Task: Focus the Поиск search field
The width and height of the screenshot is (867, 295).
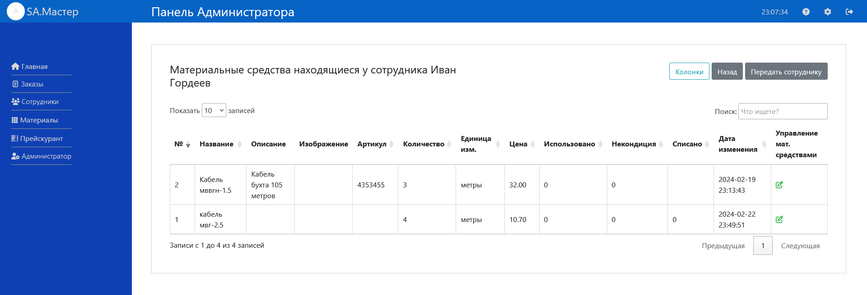Action: 783,111
